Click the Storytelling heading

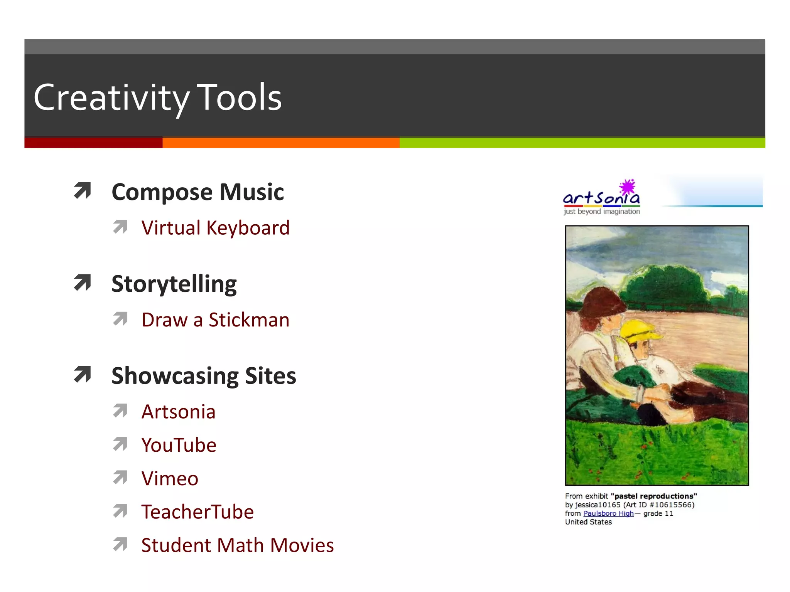pyautogui.click(x=174, y=284)
